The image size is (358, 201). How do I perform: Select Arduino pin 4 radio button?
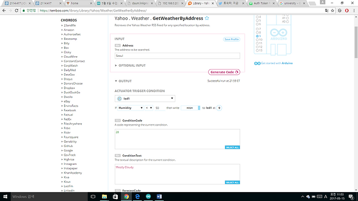[258, 17]
